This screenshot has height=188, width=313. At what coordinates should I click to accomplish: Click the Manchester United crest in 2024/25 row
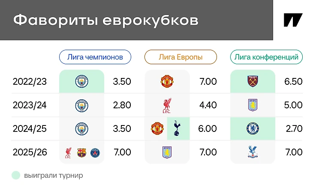pos(157,128)
